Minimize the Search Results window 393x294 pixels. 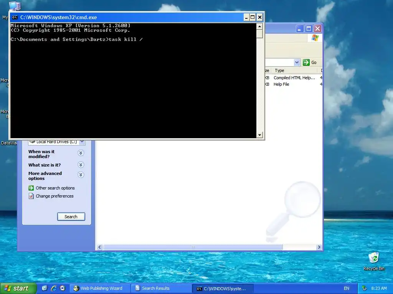tap(299, 29)
